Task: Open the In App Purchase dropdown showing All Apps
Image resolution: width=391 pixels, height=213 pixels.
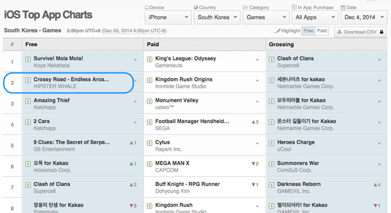Action: (x=315, y=17)
